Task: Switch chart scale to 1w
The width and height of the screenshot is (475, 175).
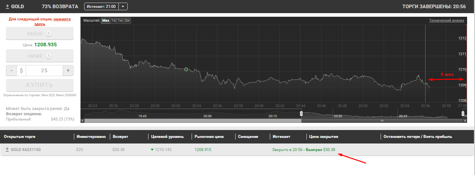Action: click(120, 20)
